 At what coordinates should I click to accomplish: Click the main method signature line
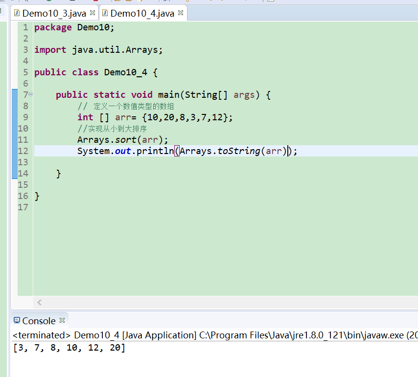click(x=163, y=95)
